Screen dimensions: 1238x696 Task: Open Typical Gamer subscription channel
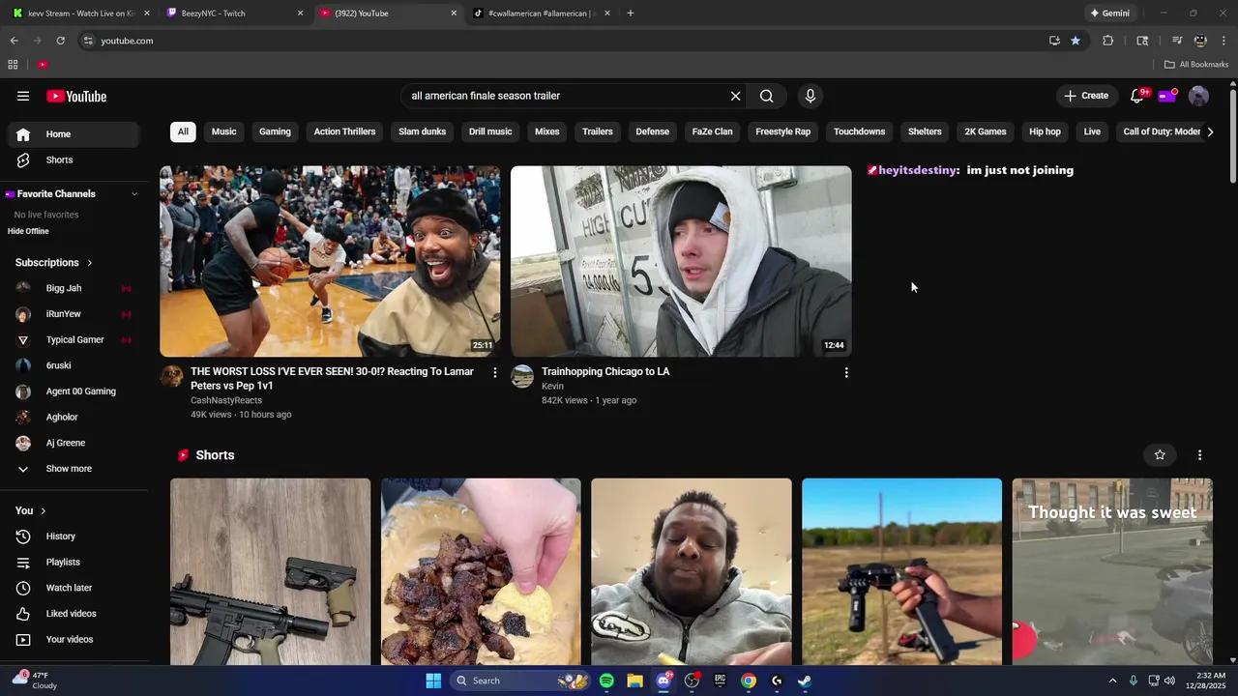click(74, 340)
